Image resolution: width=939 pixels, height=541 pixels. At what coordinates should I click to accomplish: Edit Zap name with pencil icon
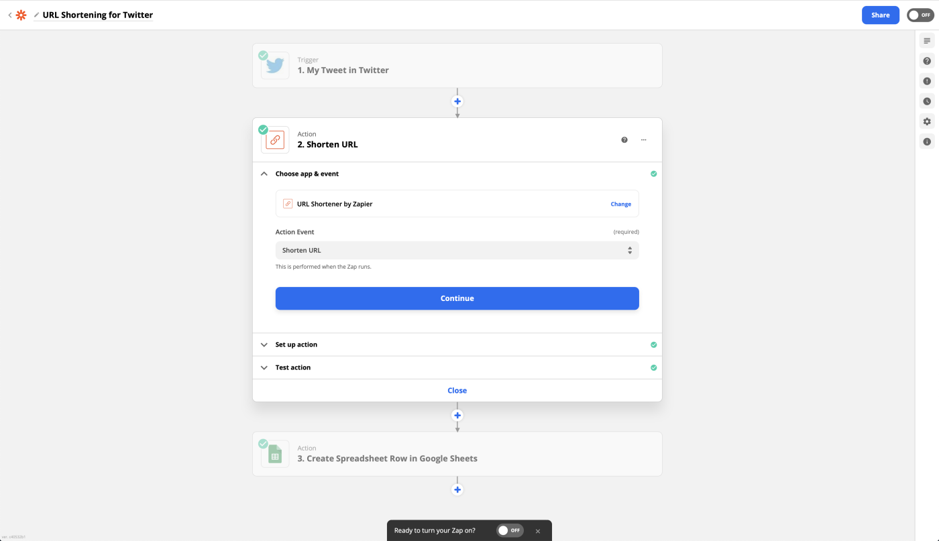point(37,15)
